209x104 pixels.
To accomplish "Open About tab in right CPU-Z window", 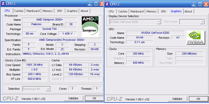I will pyautogui.click(x=188, y=11).
